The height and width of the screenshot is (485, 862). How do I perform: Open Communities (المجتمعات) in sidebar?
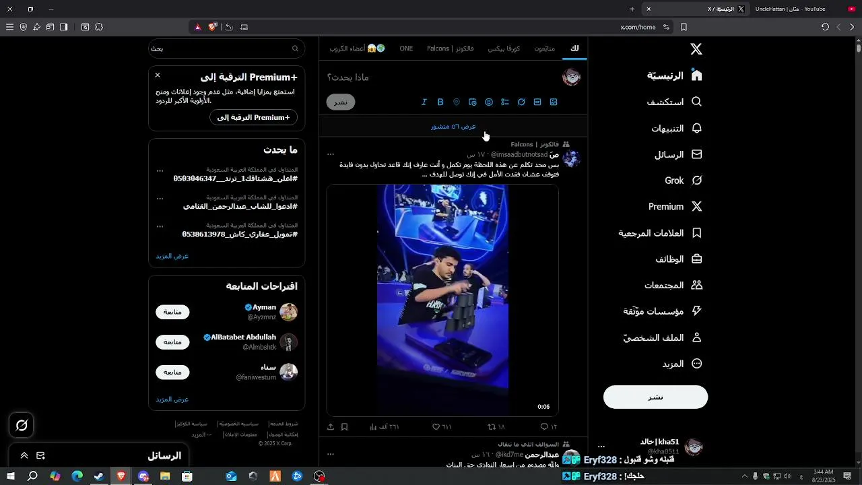[673, 285]
